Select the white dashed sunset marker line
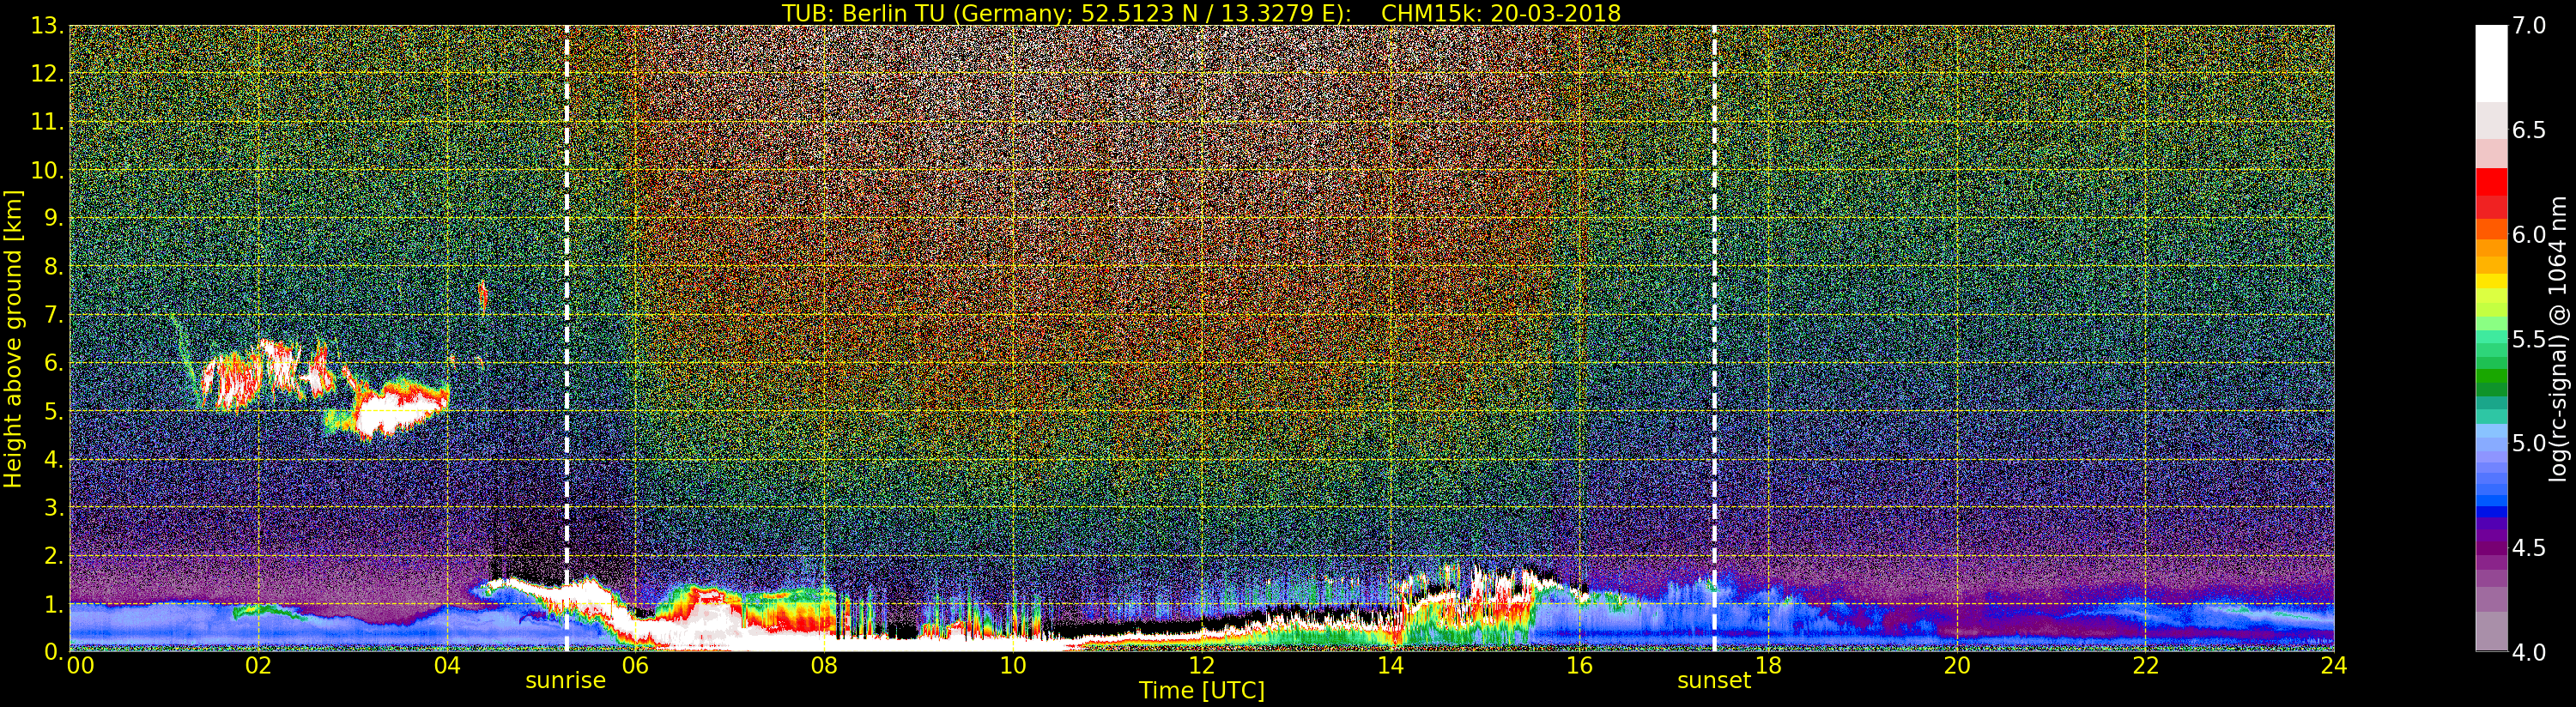The width and height of the screenshot is (2576, 707). pyautogui.click(x=1715, y=338)
